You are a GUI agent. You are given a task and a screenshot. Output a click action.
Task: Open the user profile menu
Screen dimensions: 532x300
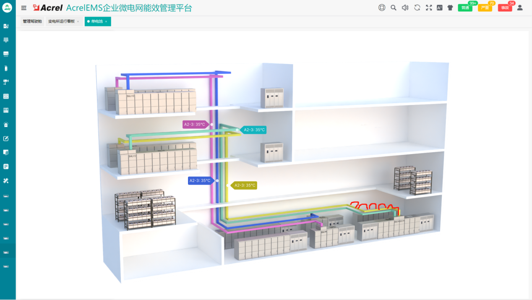click(x=520, y=8)
